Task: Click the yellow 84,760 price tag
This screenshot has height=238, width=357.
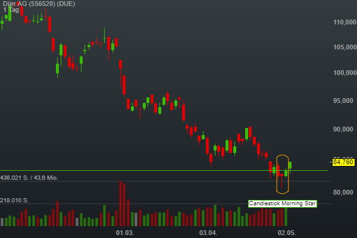Action: click(x=343, y=162)
